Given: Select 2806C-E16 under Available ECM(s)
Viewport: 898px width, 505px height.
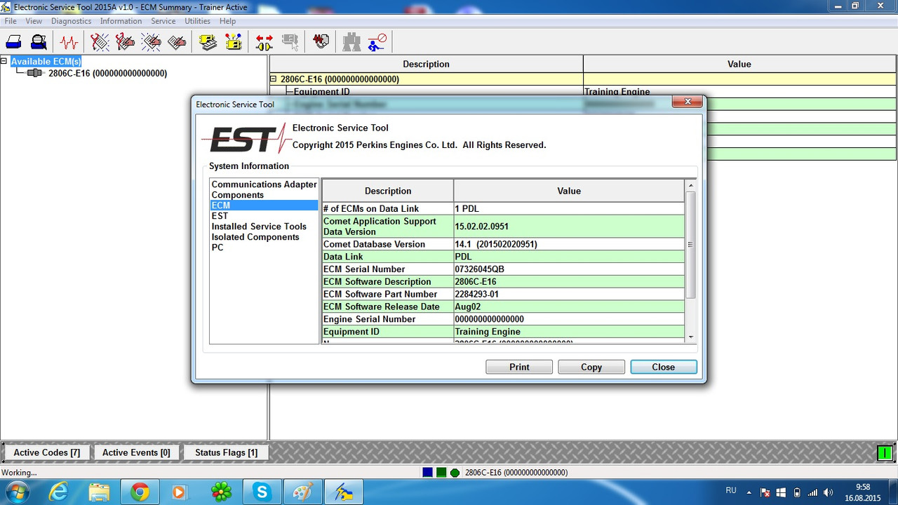Looking at the screenshot, I should click(107, 73).
